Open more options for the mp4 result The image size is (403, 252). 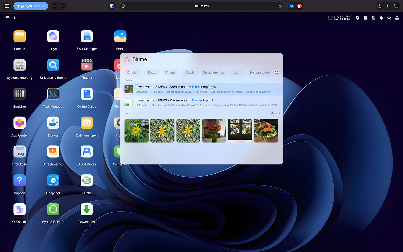tap(277, 89)
